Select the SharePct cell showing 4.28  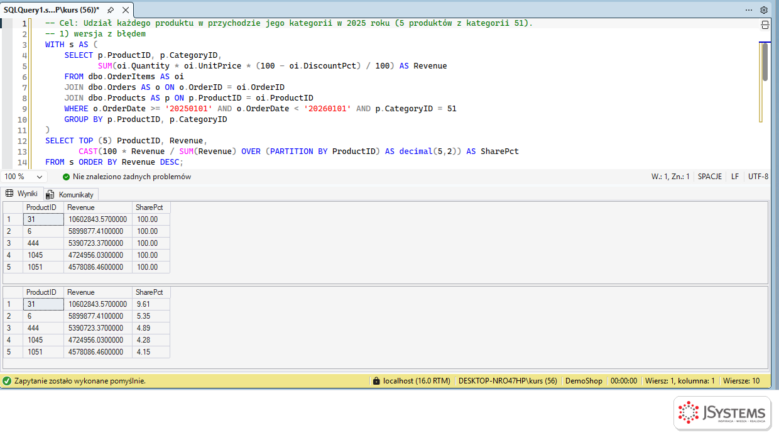tap(151, 340)
